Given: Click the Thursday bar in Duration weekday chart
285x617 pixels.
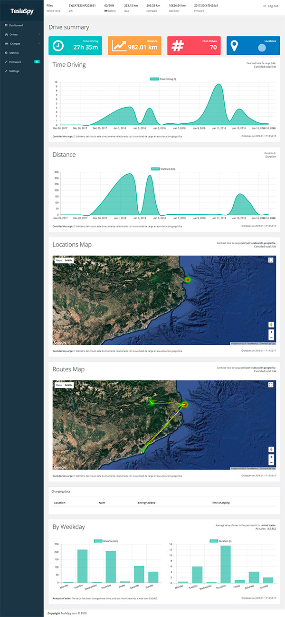Looking at the screenshot, I should pyautogui.click(x=226, y=564).
